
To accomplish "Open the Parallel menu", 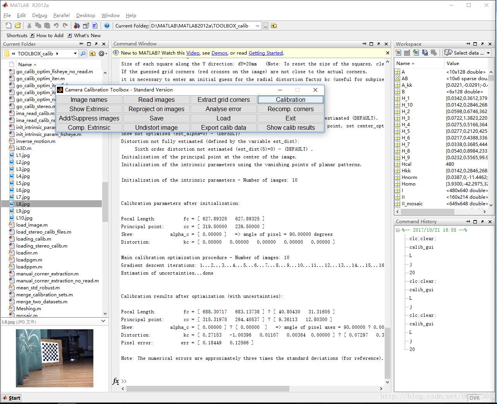I will tap(62, 15).
